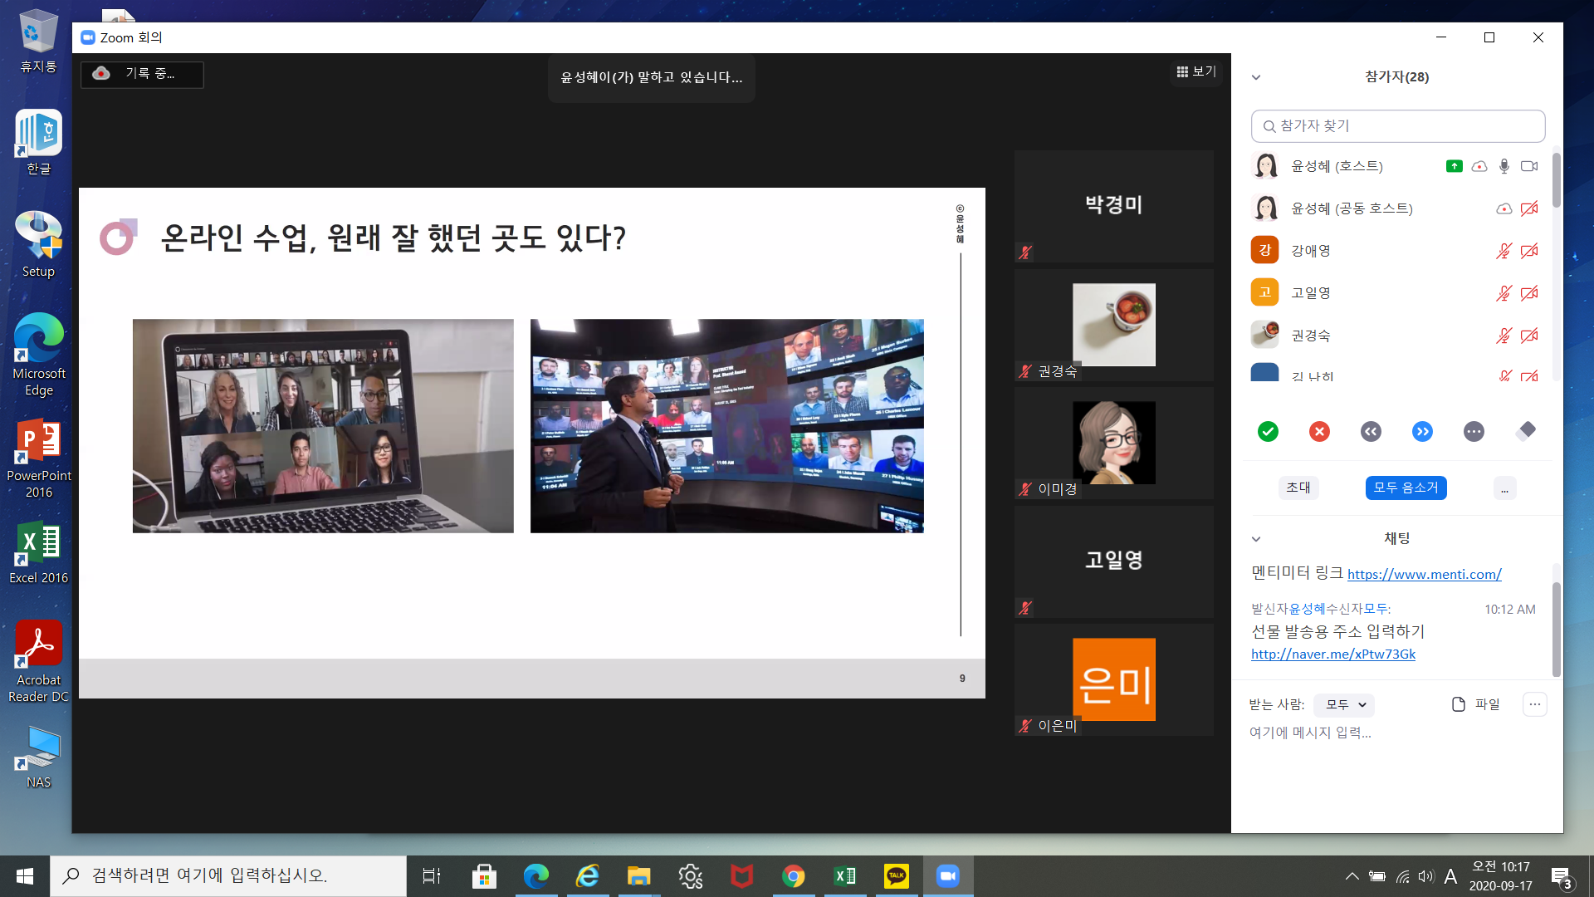
Task: Open the chat more options '...' button
Action: click(x=1535, y=704)
